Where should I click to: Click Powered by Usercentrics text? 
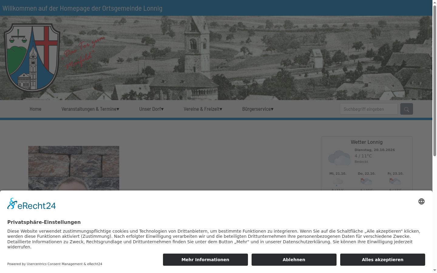[x=55, y=264]
